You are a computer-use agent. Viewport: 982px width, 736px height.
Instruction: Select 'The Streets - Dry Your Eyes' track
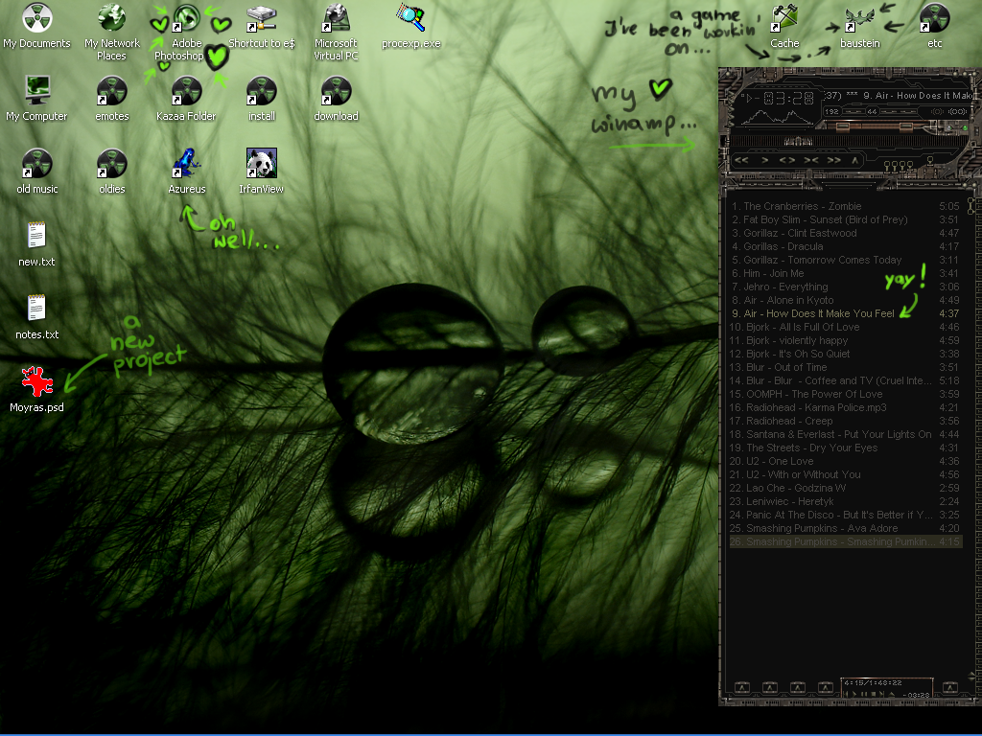846,448
